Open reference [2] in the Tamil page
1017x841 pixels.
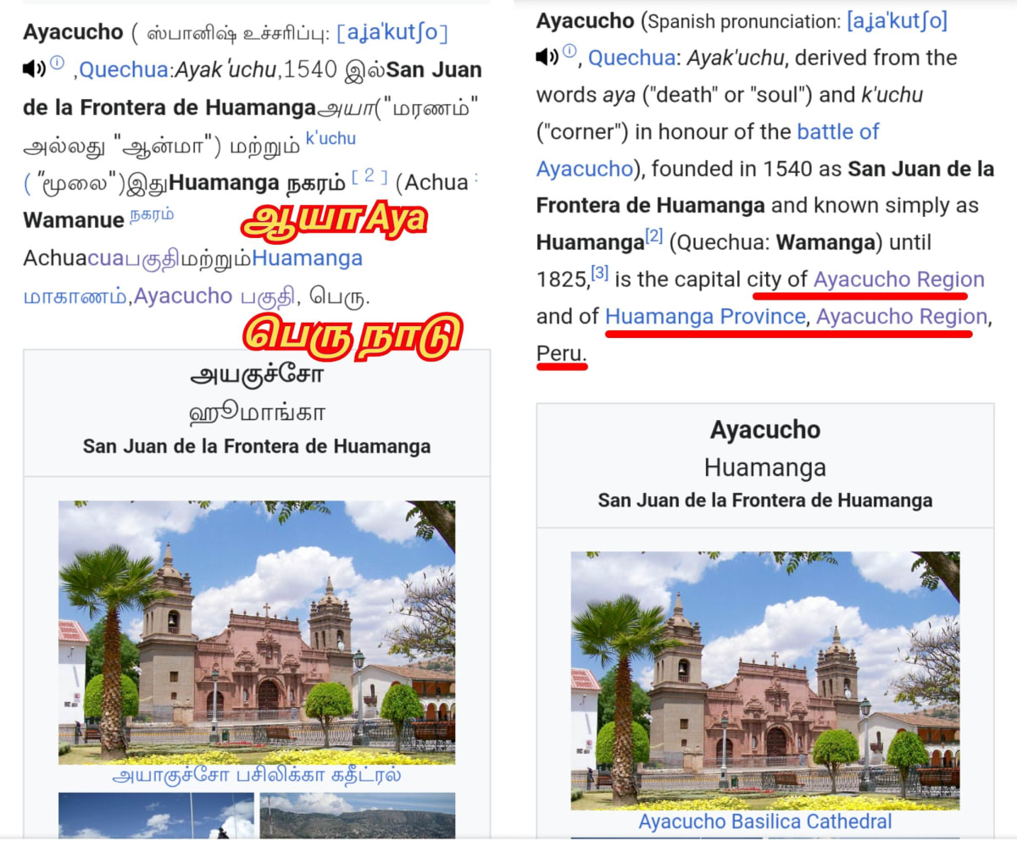(x=369, y=175)
